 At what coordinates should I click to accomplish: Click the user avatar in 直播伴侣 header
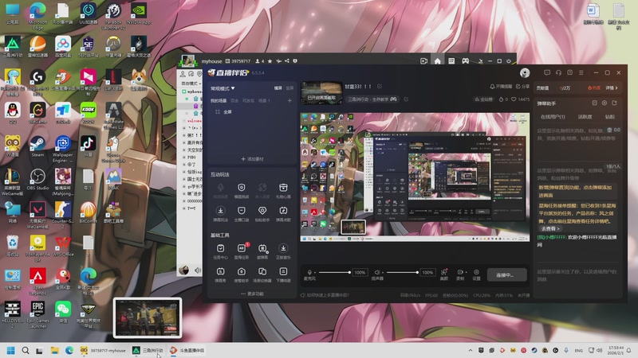[525, 72]
